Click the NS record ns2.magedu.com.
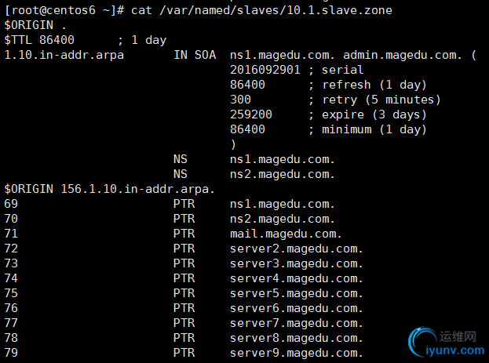 tap(283, 174)
